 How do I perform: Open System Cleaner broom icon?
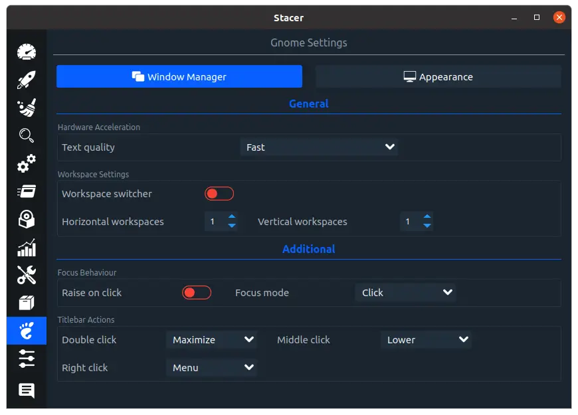tap(27, 108)
